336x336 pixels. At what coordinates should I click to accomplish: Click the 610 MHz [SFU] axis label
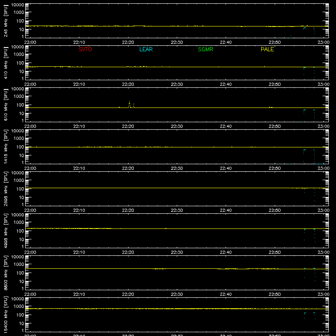tap(5, 105)
